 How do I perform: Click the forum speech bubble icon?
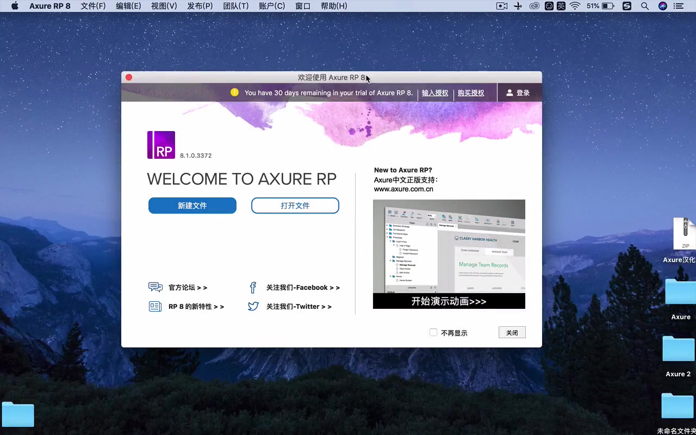tap(156, 287)
